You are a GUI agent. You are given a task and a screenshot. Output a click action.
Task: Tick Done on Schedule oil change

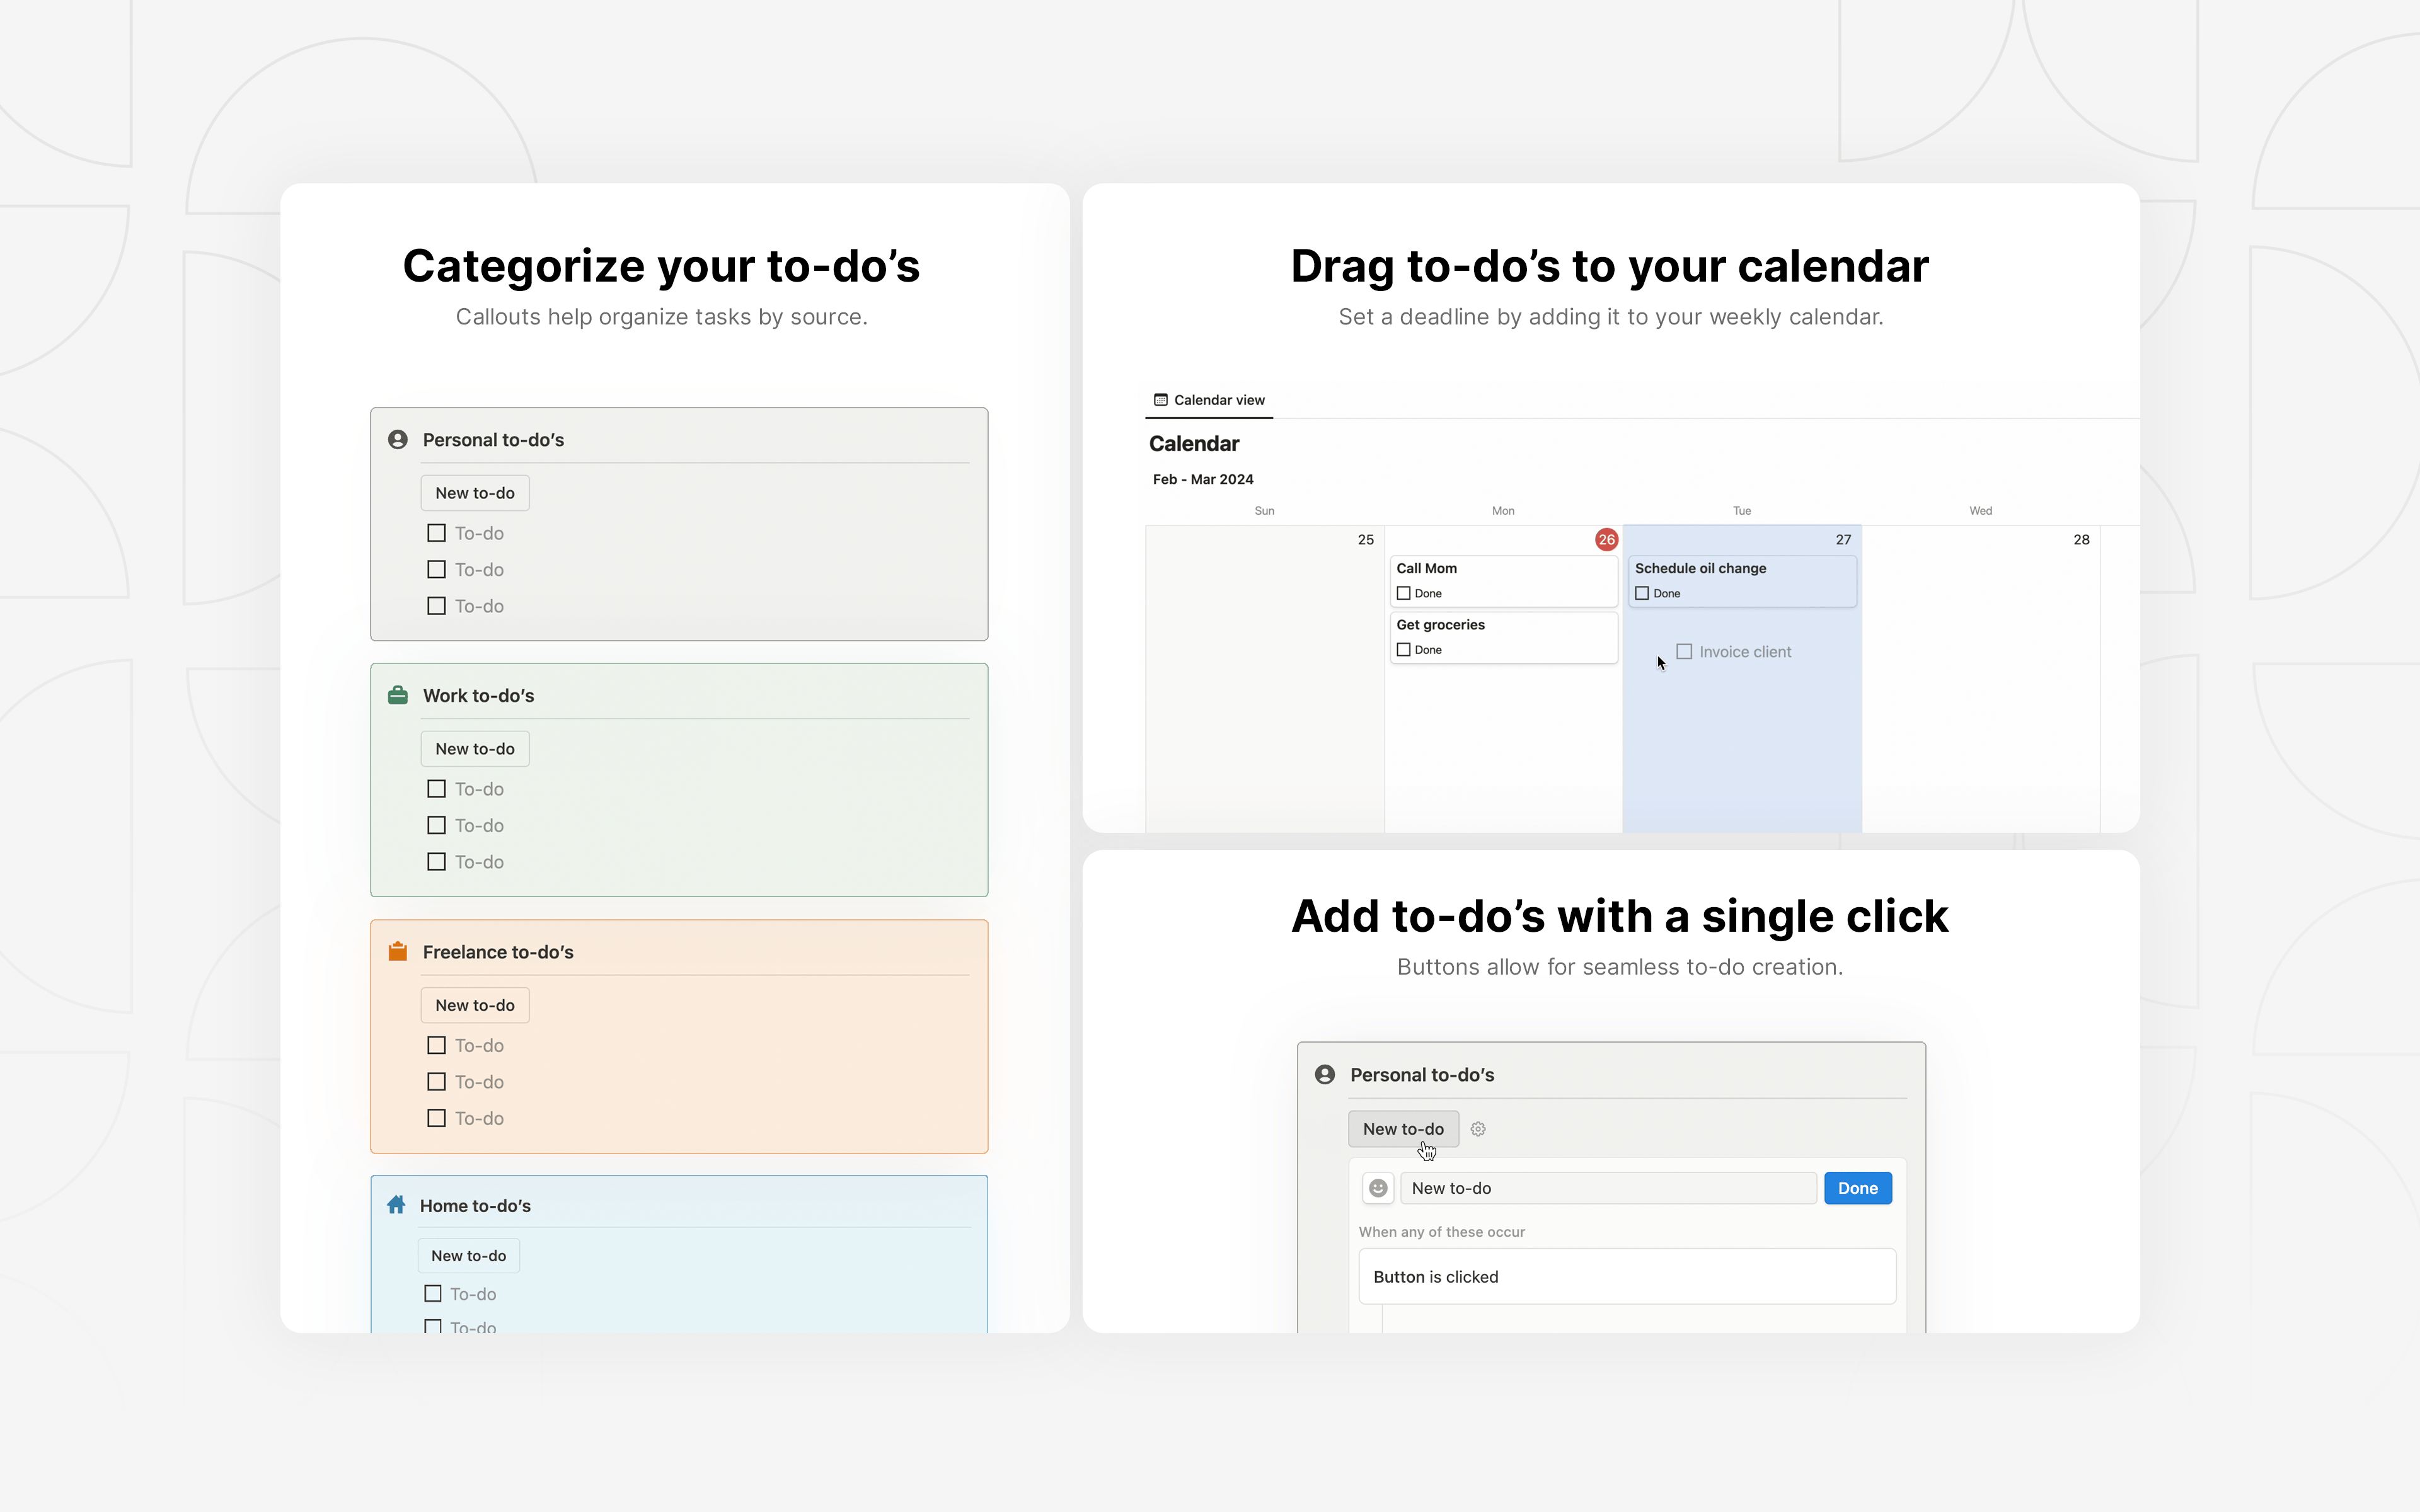(1642, 593)
